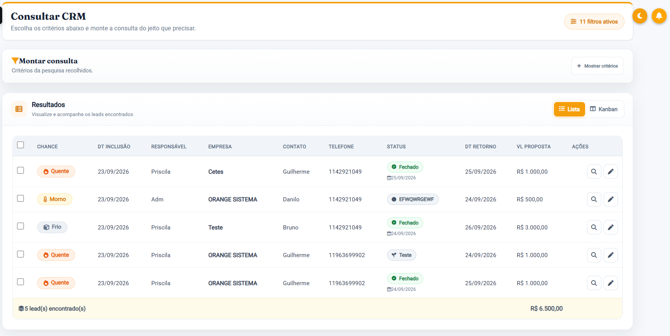Click Fechado status in Cetes row
Image resolution: width=670 pixels, height=336 pixels.
pyautogui.click(x=405, y=167)
